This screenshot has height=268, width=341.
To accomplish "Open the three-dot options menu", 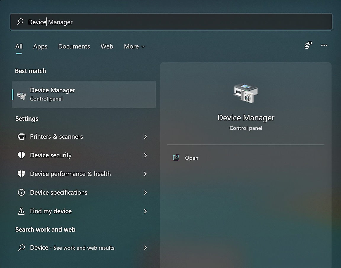I will coord(324,45).
